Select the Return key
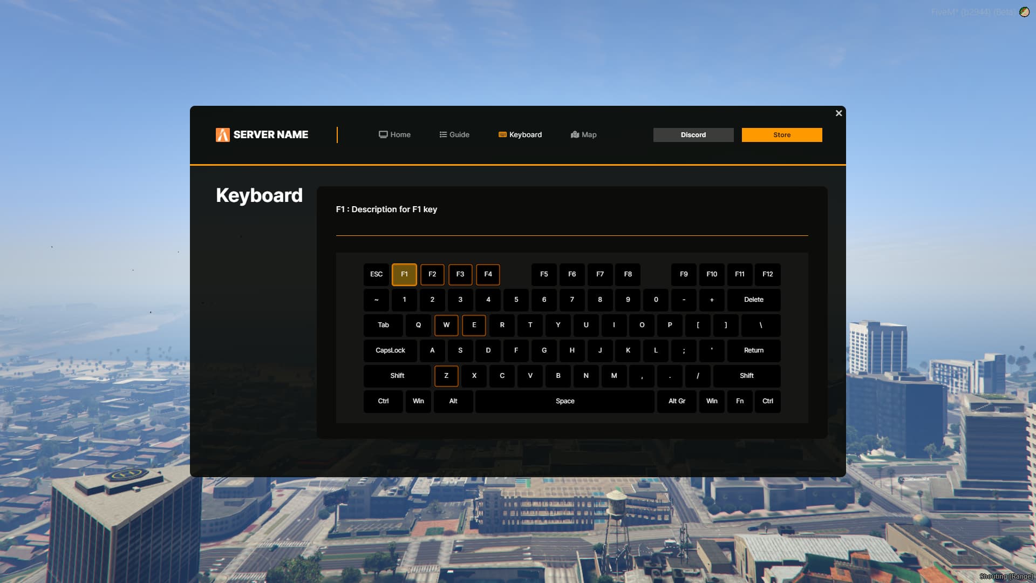The height and width of the screenshot is (583, 1036). coord(753,350)
